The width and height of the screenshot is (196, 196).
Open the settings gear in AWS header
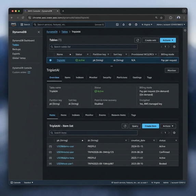pyautogui.click(x=130, y=25)
